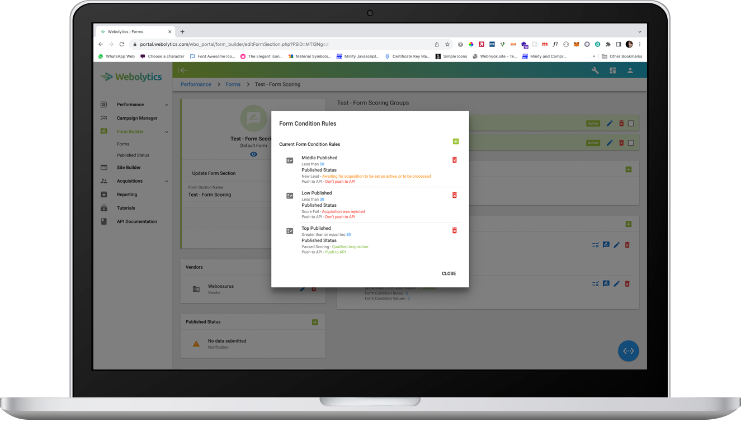Screen dimensions: 741x436
Task: Open a new Chrome tab
Action: (x=182, y=32)
